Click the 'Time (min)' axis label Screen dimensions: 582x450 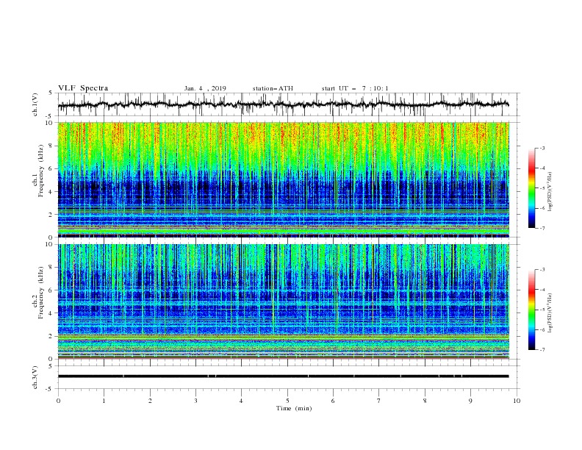pyautogui.click(x=294, y=408)
